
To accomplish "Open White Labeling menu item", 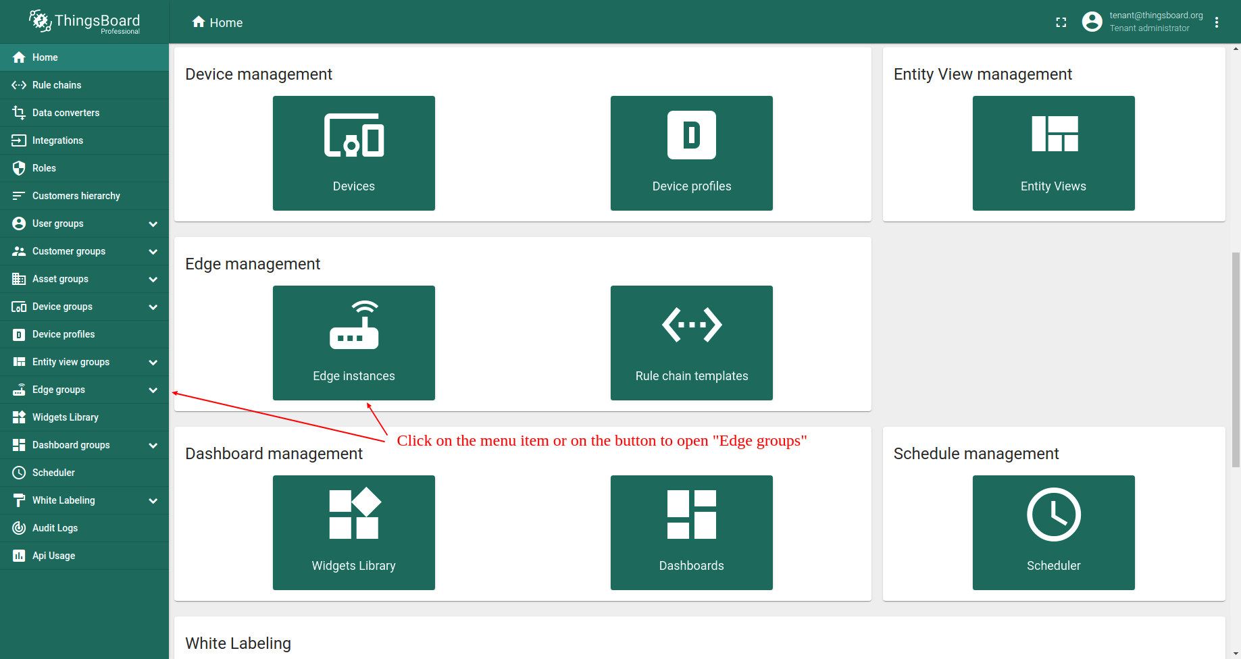I will click(84, 500).
